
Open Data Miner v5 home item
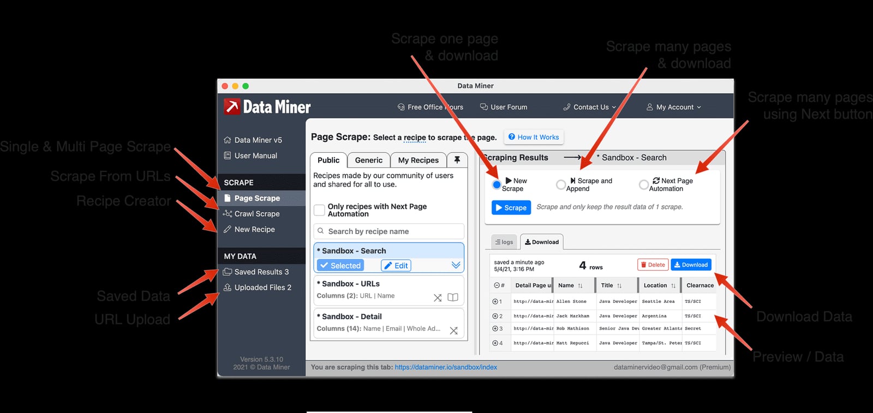click(x=253, y=140)
